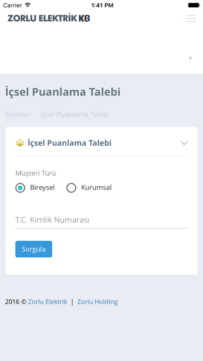Click the İçsel Puanlama Talebi panel header title

point(70,143)
